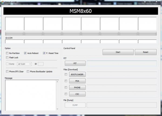The width and height of the screenshot is (162, 116).
Task: Check Phone Bootloader Update
Action: pyautogui.click(x=28, y=72)
